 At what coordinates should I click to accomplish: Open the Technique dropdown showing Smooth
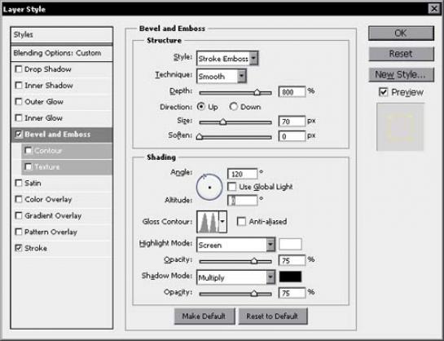(222, 76)
